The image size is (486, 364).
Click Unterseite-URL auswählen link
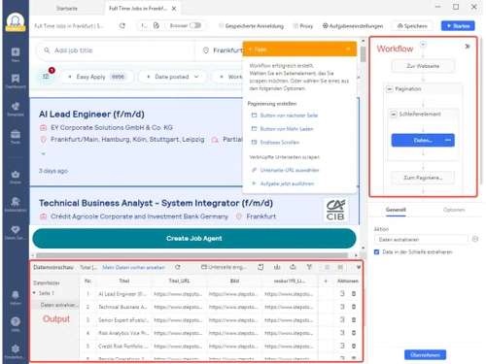290,170
